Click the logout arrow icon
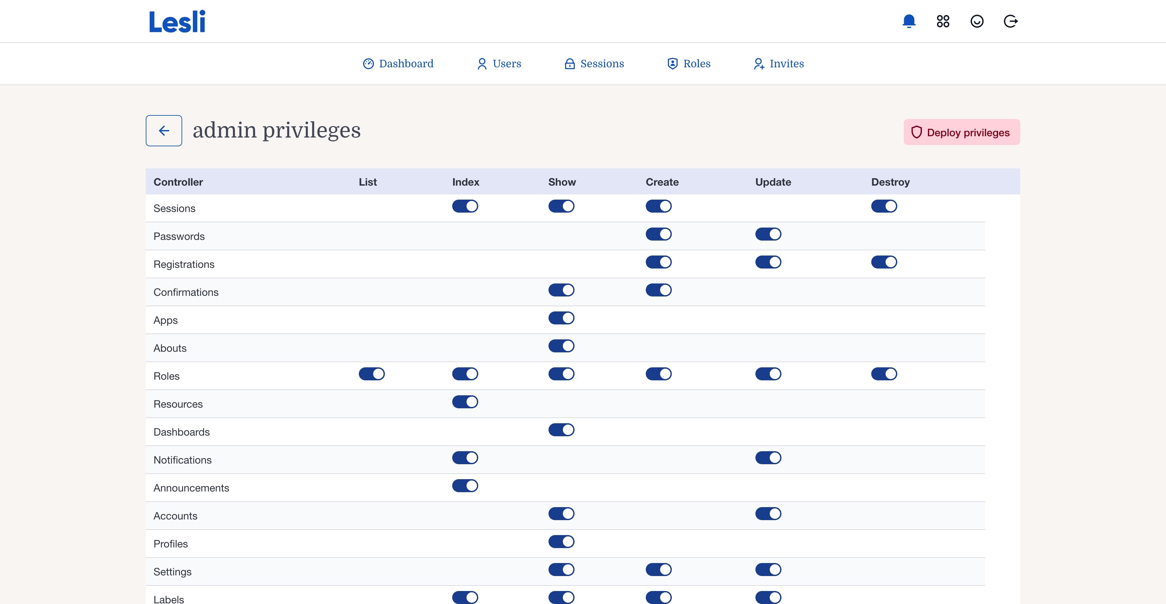This screenshot has height=604, width=1166. coord(1010,21)
